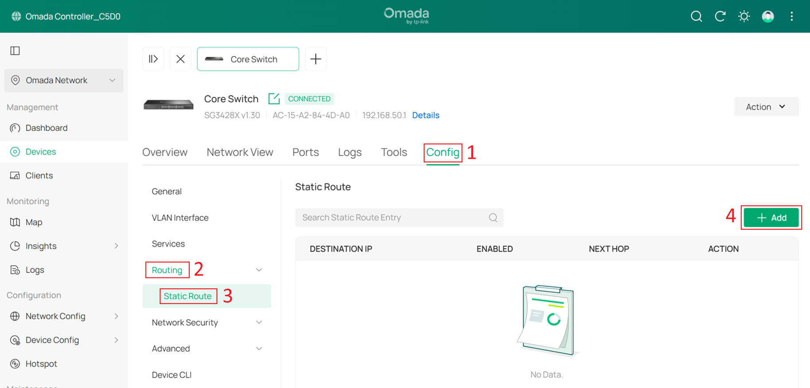Expand the Advanced section chevron
810x388 pixels.
coord(259,349)
